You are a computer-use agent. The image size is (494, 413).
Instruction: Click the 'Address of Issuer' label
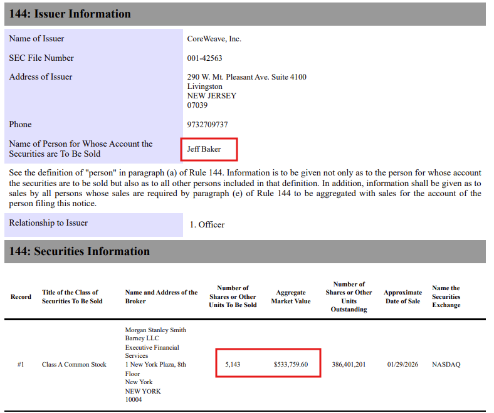click(x=41, y=77)
